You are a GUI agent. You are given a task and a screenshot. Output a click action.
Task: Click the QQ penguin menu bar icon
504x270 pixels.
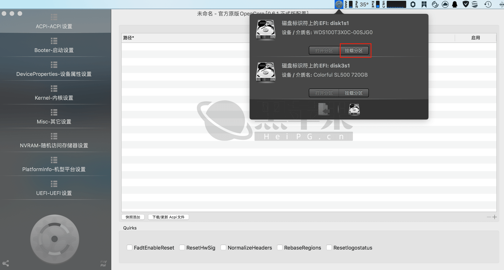[455, 4]
